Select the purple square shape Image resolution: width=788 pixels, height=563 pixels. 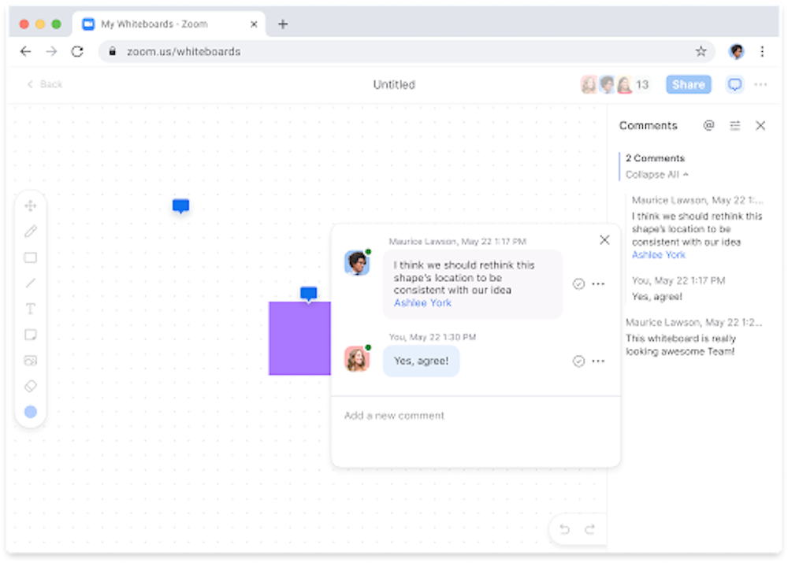pyautogui.click(x=299, y=338)
